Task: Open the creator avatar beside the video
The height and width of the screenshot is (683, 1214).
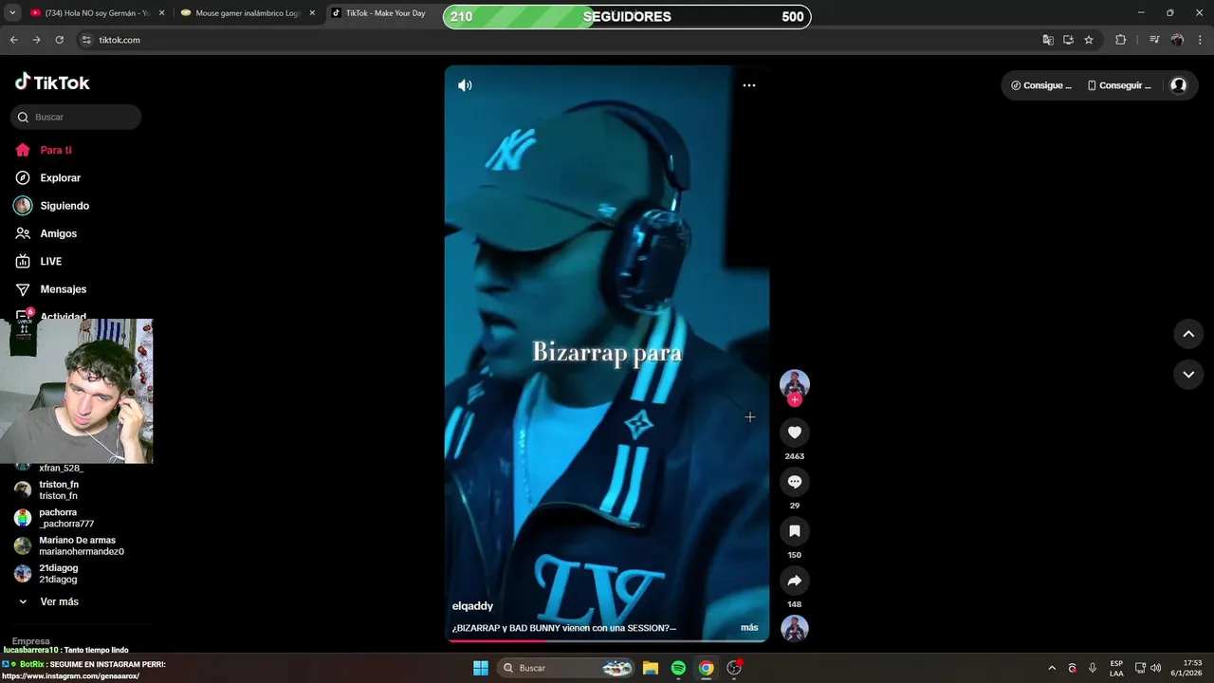Action: pyautogui.click(x=795, y=383)
